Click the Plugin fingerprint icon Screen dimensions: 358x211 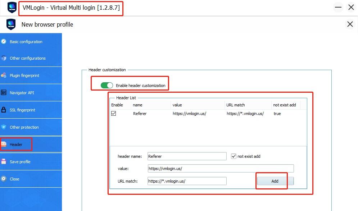(x=4, y=75)
